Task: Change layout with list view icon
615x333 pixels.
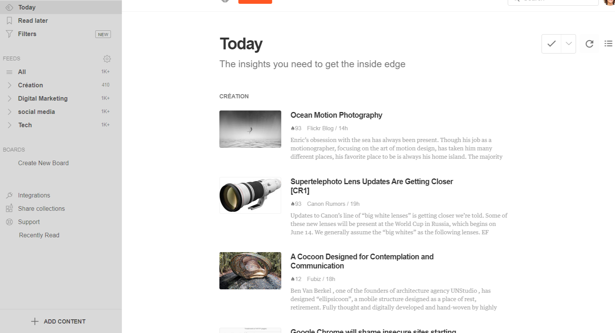Action: [x=608, y=44]
